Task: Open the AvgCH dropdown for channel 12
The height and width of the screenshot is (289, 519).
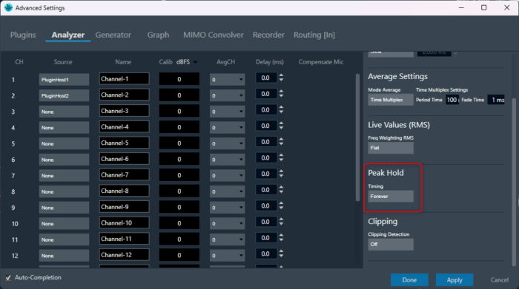Action: tap(227, 256)
